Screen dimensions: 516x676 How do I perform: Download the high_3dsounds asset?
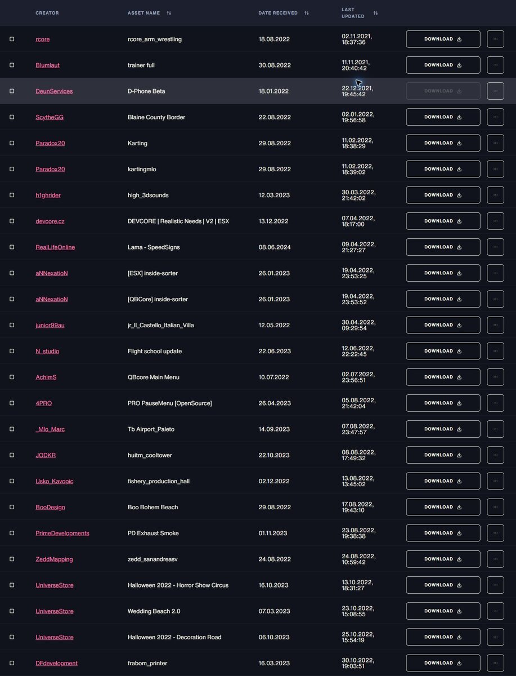tap(443, 195)
